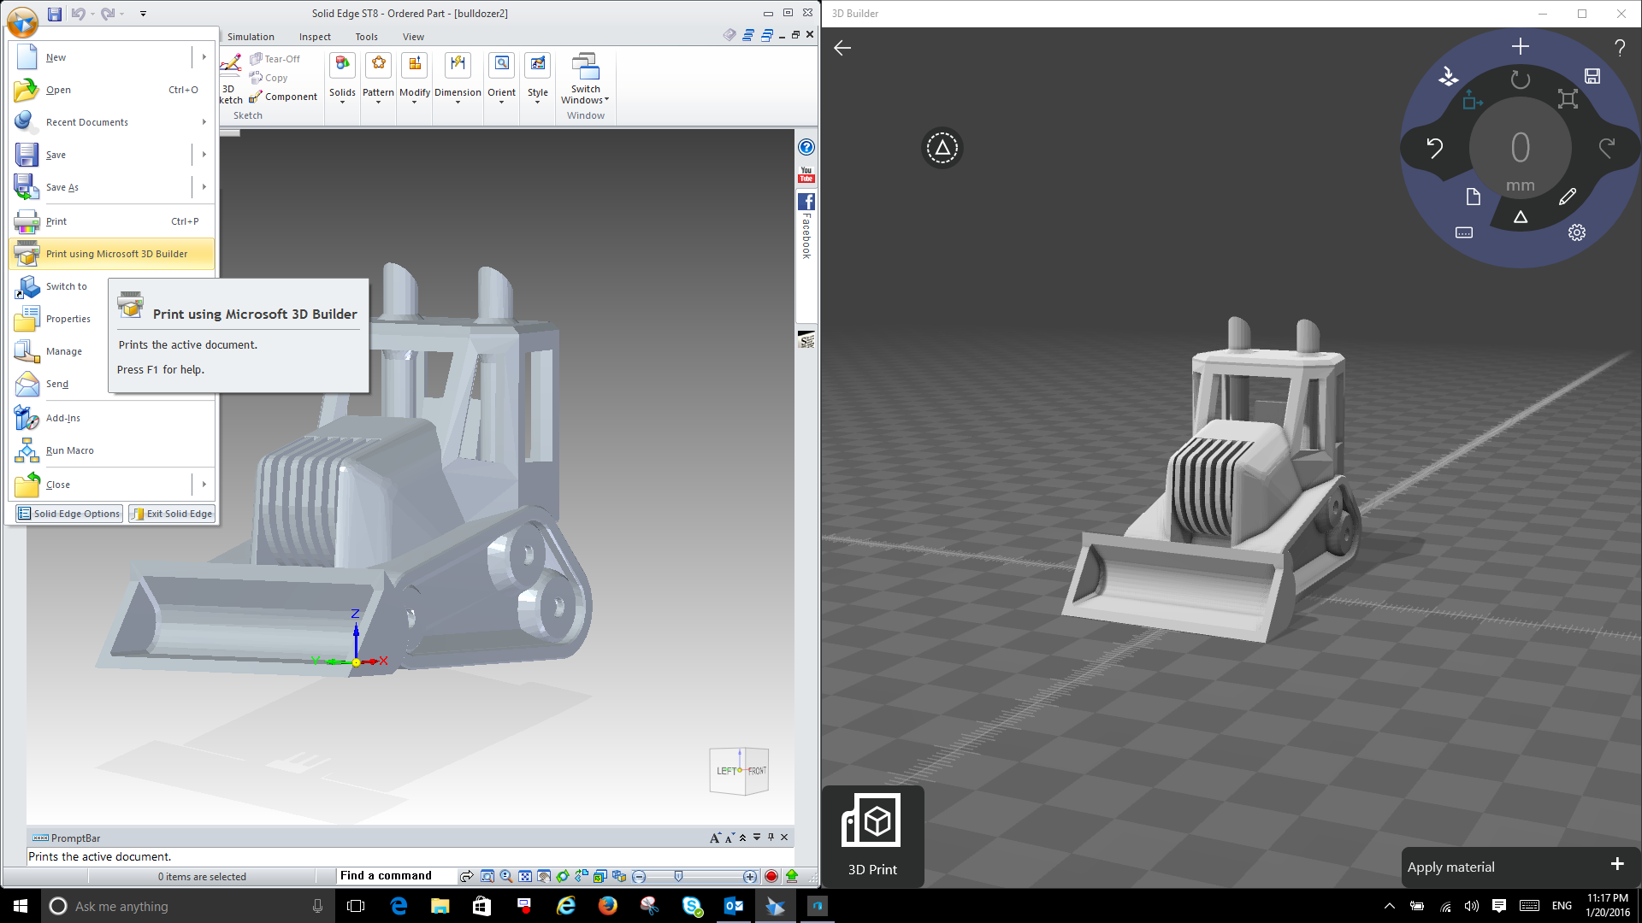1642x923 pixels.
Task: Click the scale tool in radial menu
Action: click(x=1567, y=99)
